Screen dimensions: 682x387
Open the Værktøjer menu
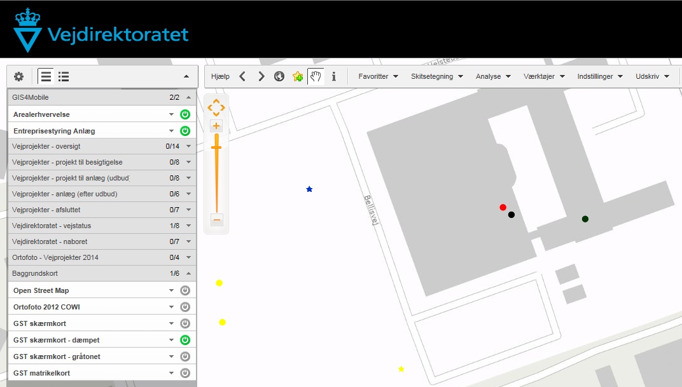coord(544,76)
